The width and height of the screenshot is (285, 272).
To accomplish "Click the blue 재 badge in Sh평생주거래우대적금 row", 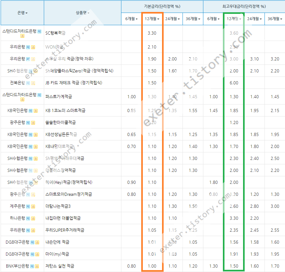I will tap(31, 159).
